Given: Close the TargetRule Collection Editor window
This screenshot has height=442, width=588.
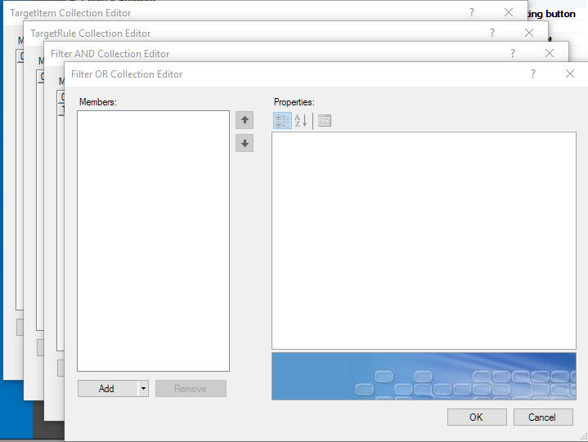Looking at the screenshot, I should 529,33.
